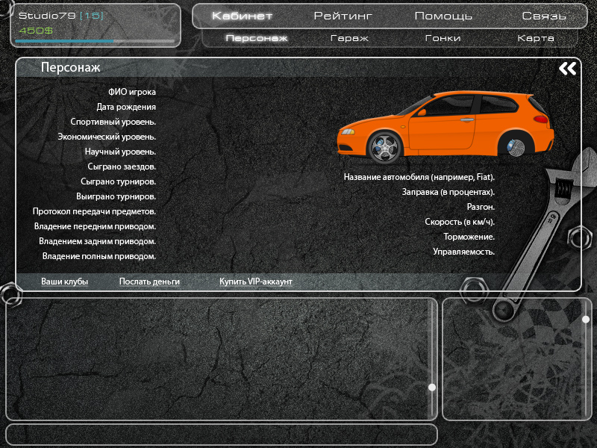Click the Владение передним приводом label
The image size is (597, 448).
click(x=96, y=226)
